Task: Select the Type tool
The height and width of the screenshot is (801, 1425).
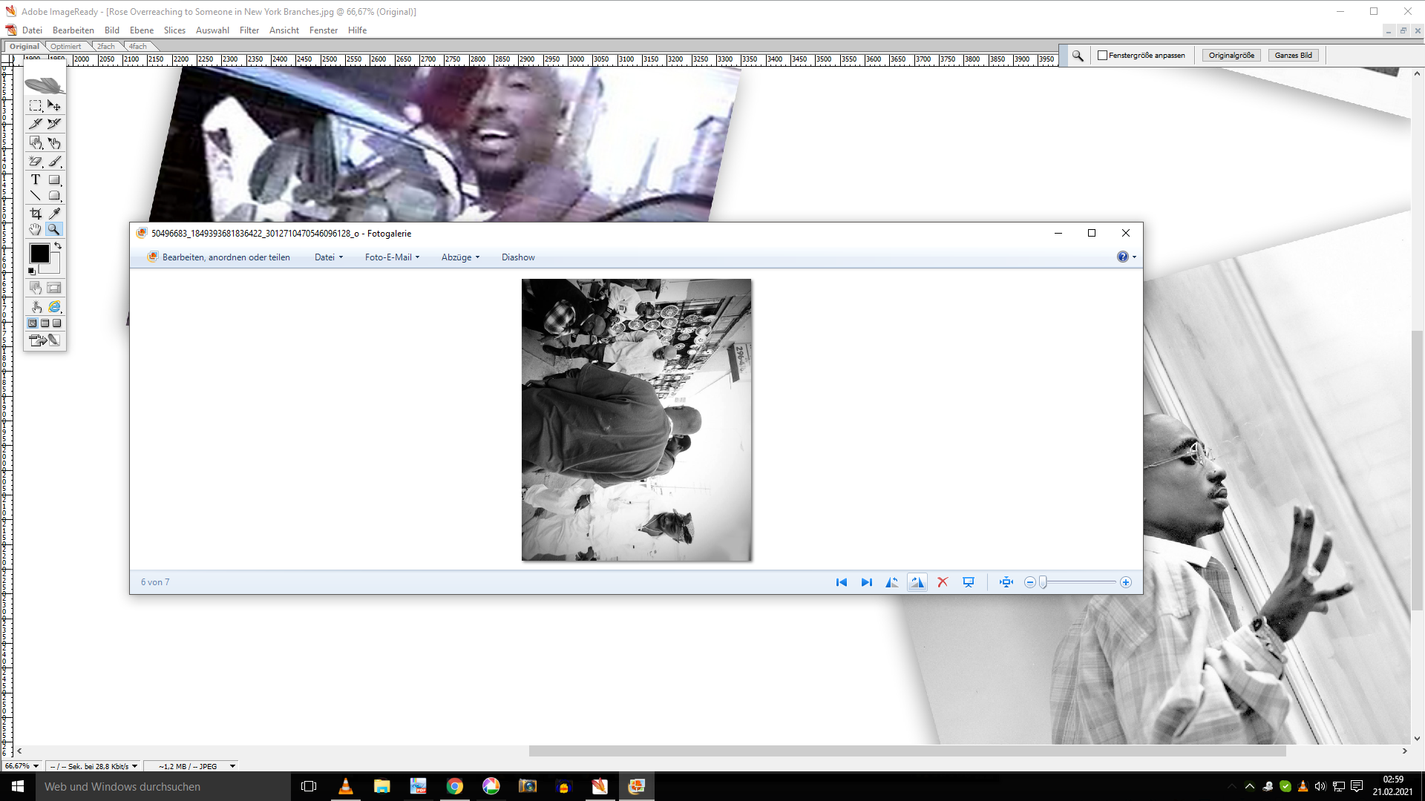Action: click(36, 179)
